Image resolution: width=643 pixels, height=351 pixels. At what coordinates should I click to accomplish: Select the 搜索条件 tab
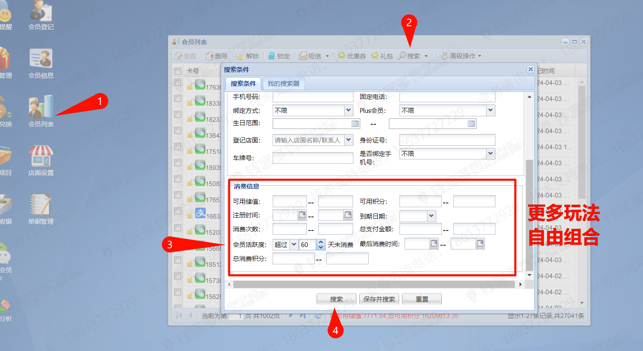coord(243,84)
